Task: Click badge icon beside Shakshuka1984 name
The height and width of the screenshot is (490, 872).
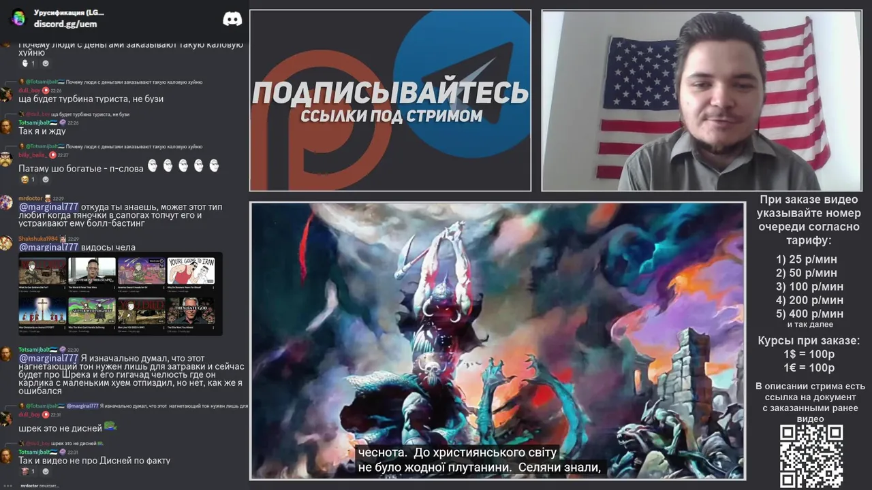Action: 63,239
